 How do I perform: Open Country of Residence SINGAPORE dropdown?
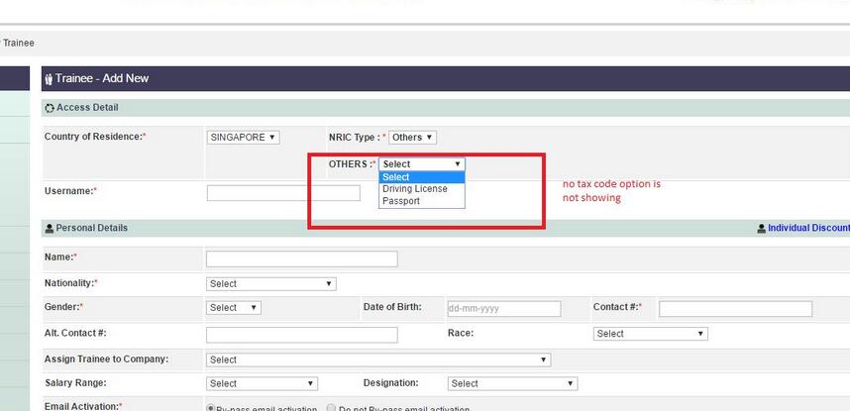point(243,138)
